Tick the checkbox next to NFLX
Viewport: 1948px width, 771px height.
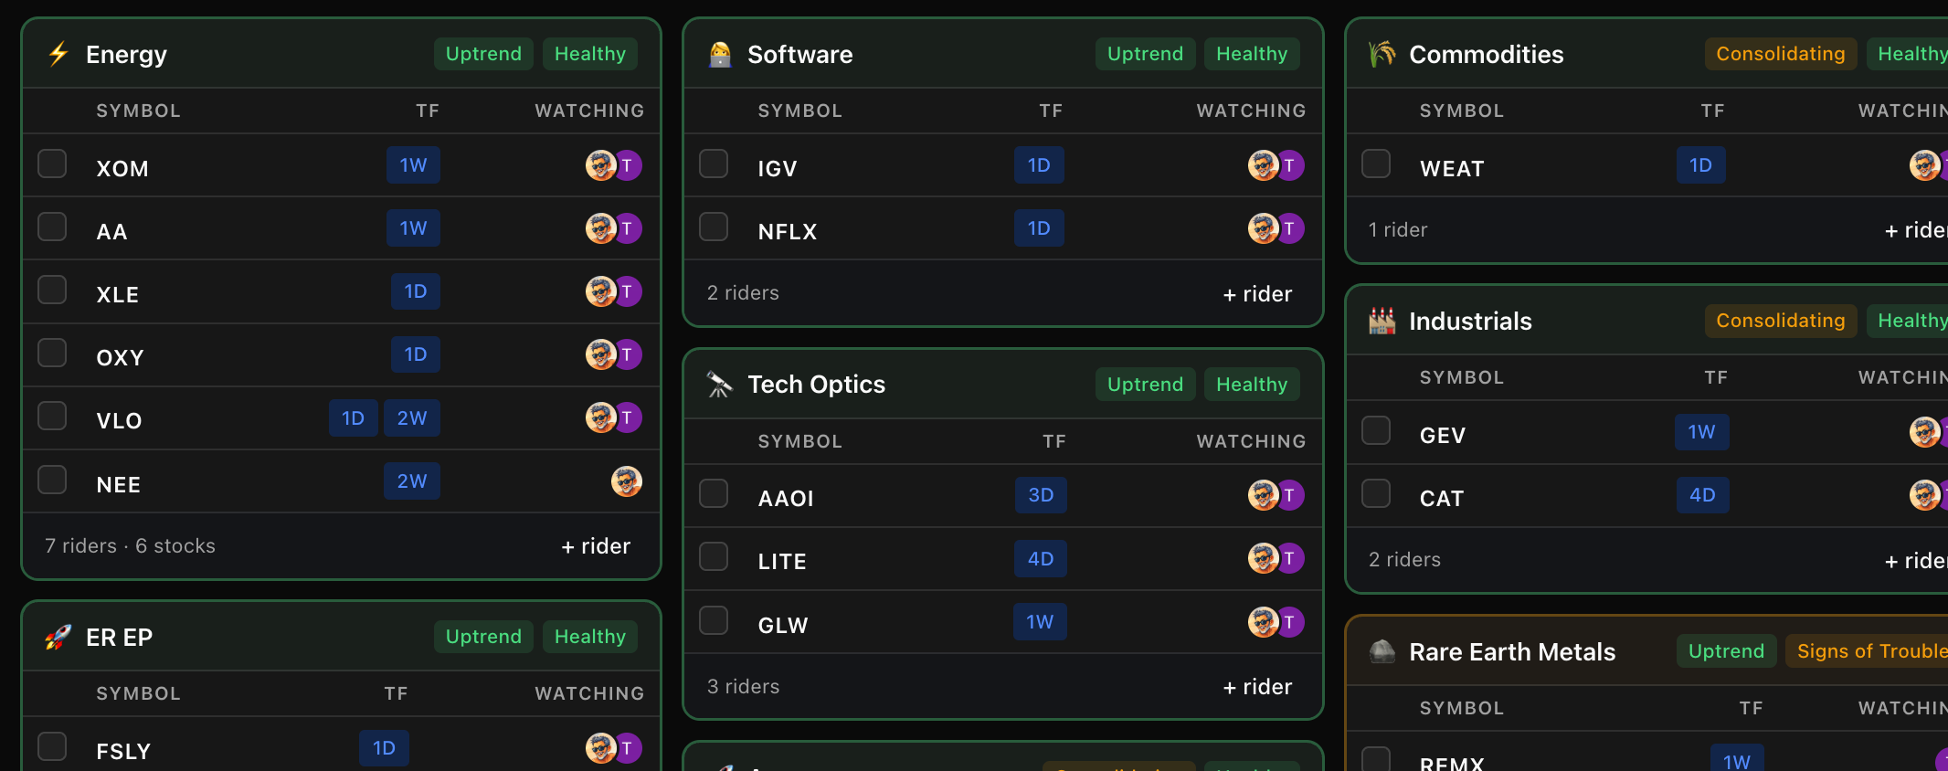tap(714, 227)
